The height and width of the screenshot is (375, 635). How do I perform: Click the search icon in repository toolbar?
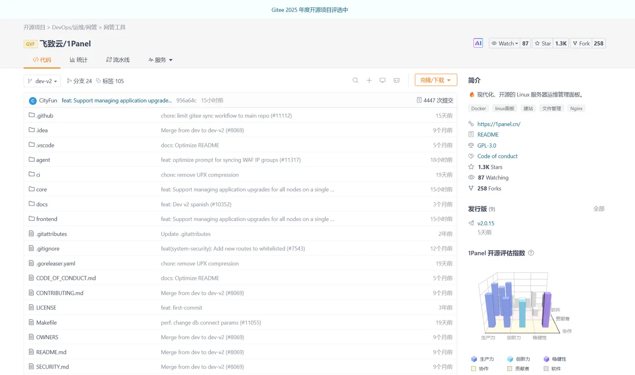(x=356, y=80)
